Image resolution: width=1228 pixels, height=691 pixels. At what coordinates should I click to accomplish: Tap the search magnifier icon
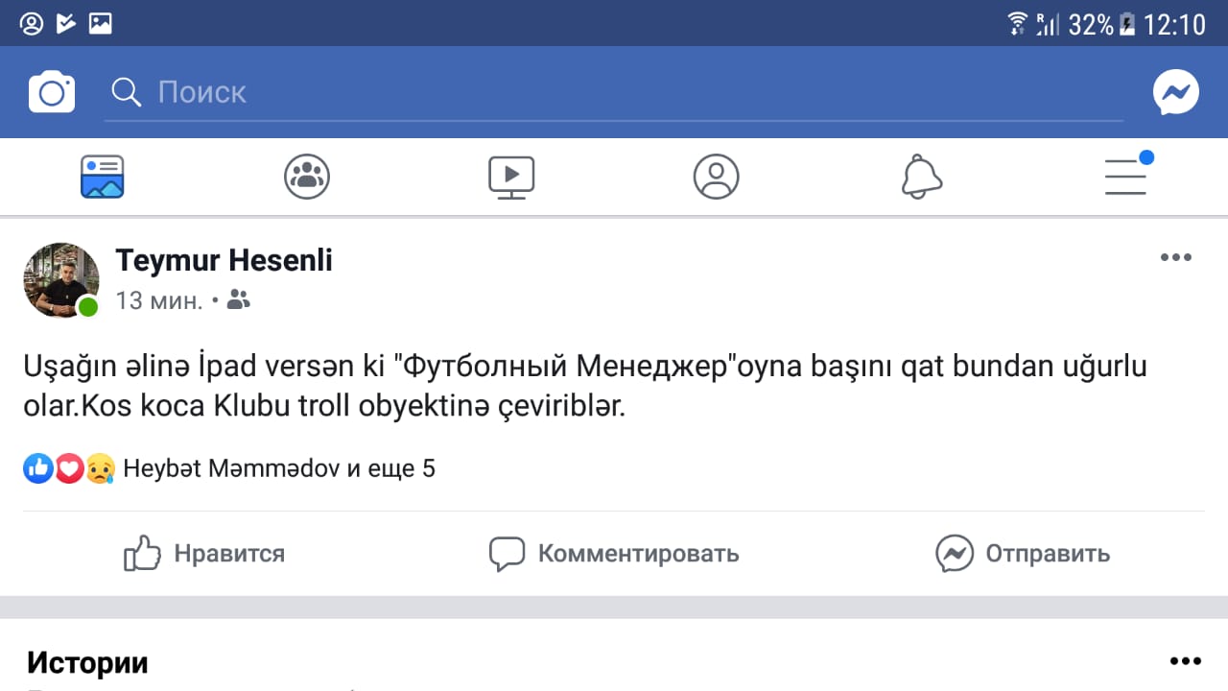coord(126,92)
